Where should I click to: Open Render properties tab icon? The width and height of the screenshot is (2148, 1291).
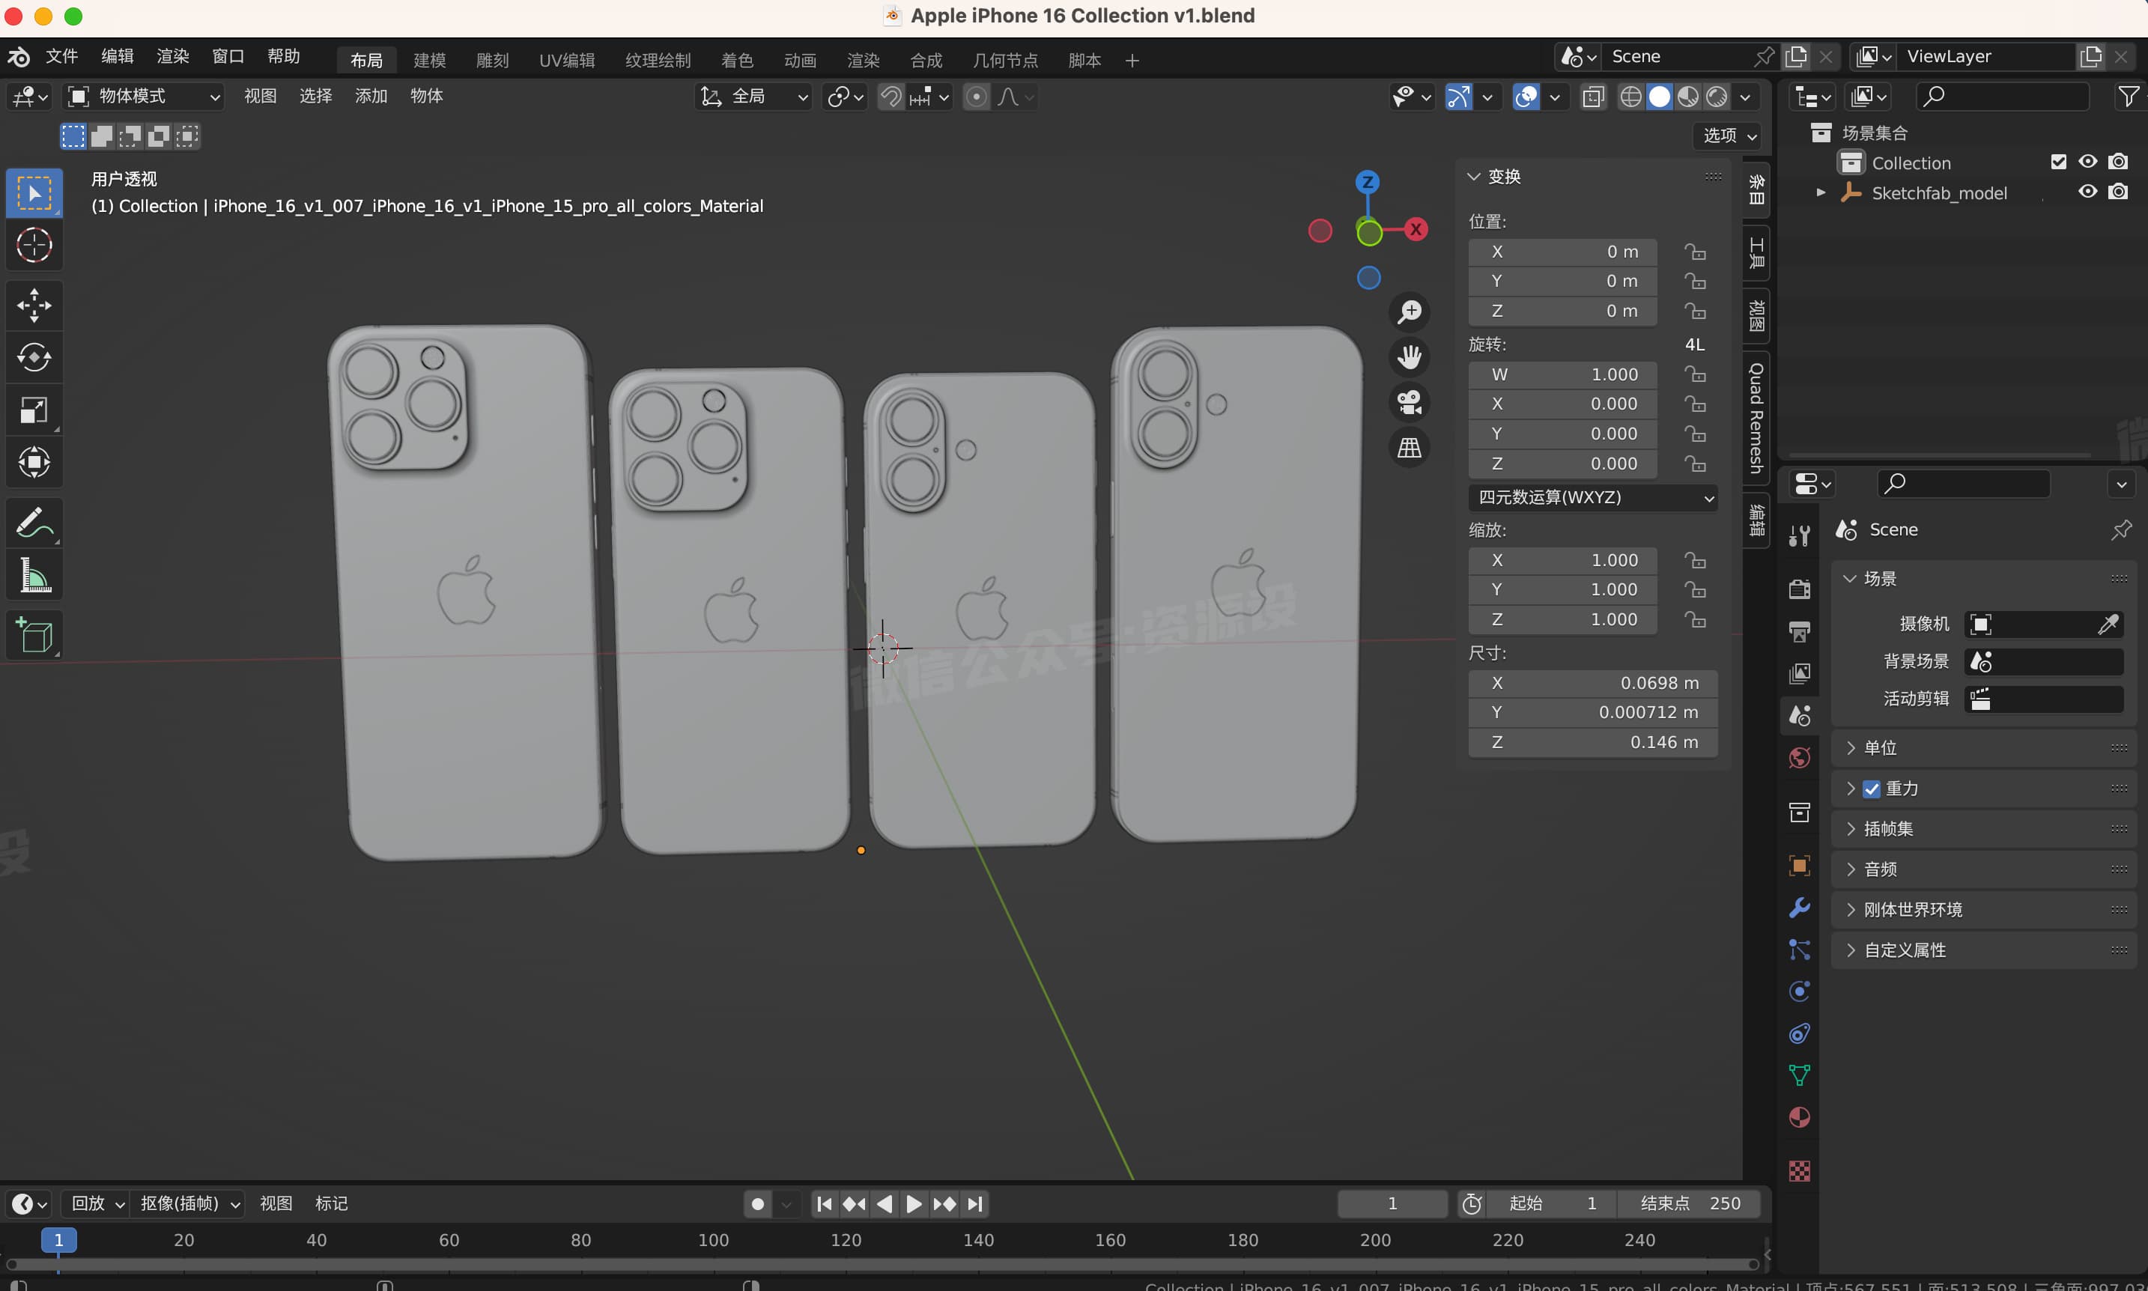click(x=1799, y=589)
